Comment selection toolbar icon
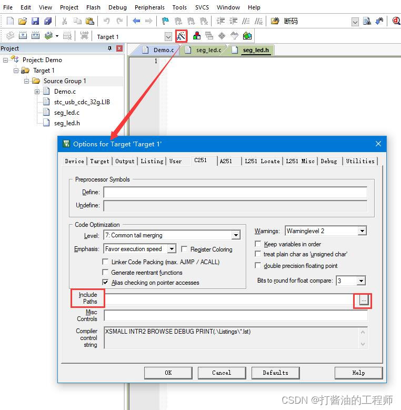This screenshot has width=401, height=410. tap(246, 21)
